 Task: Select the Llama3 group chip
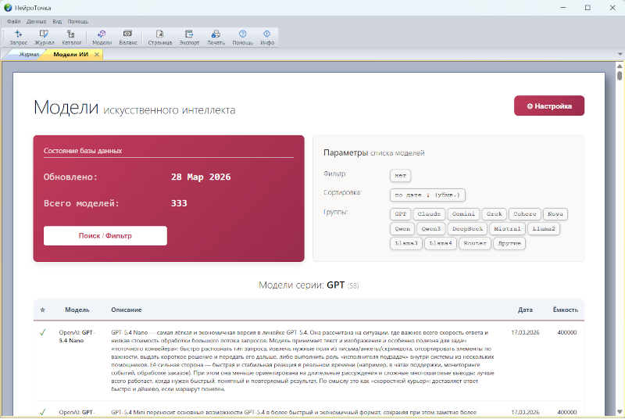click(405, 243)
